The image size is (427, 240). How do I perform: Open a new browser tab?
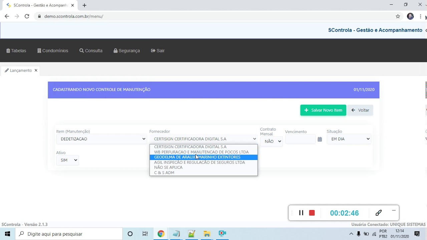84,5
